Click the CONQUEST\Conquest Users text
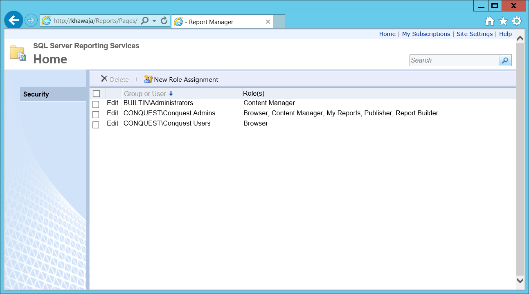This screenshot has height=294, width=529. (x=167, y=123)
